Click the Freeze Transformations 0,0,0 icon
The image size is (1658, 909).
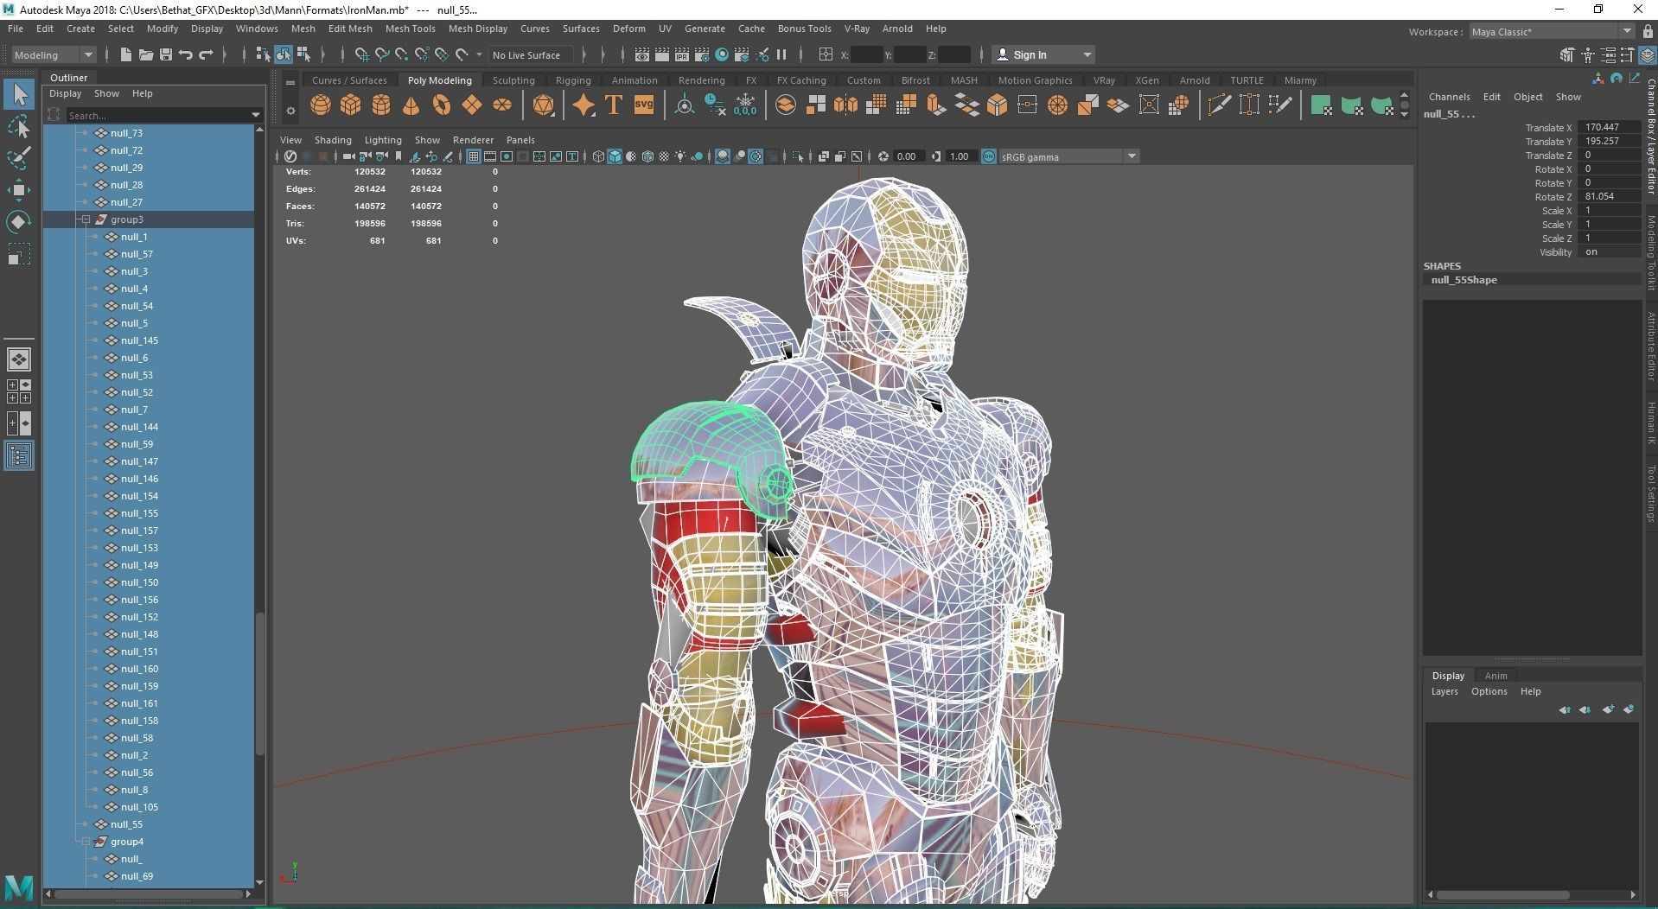click(744, 105)
